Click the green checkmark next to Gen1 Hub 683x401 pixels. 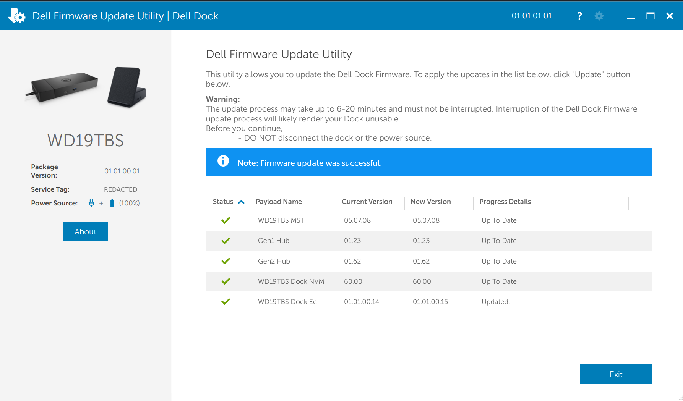(x=226, y=241)
